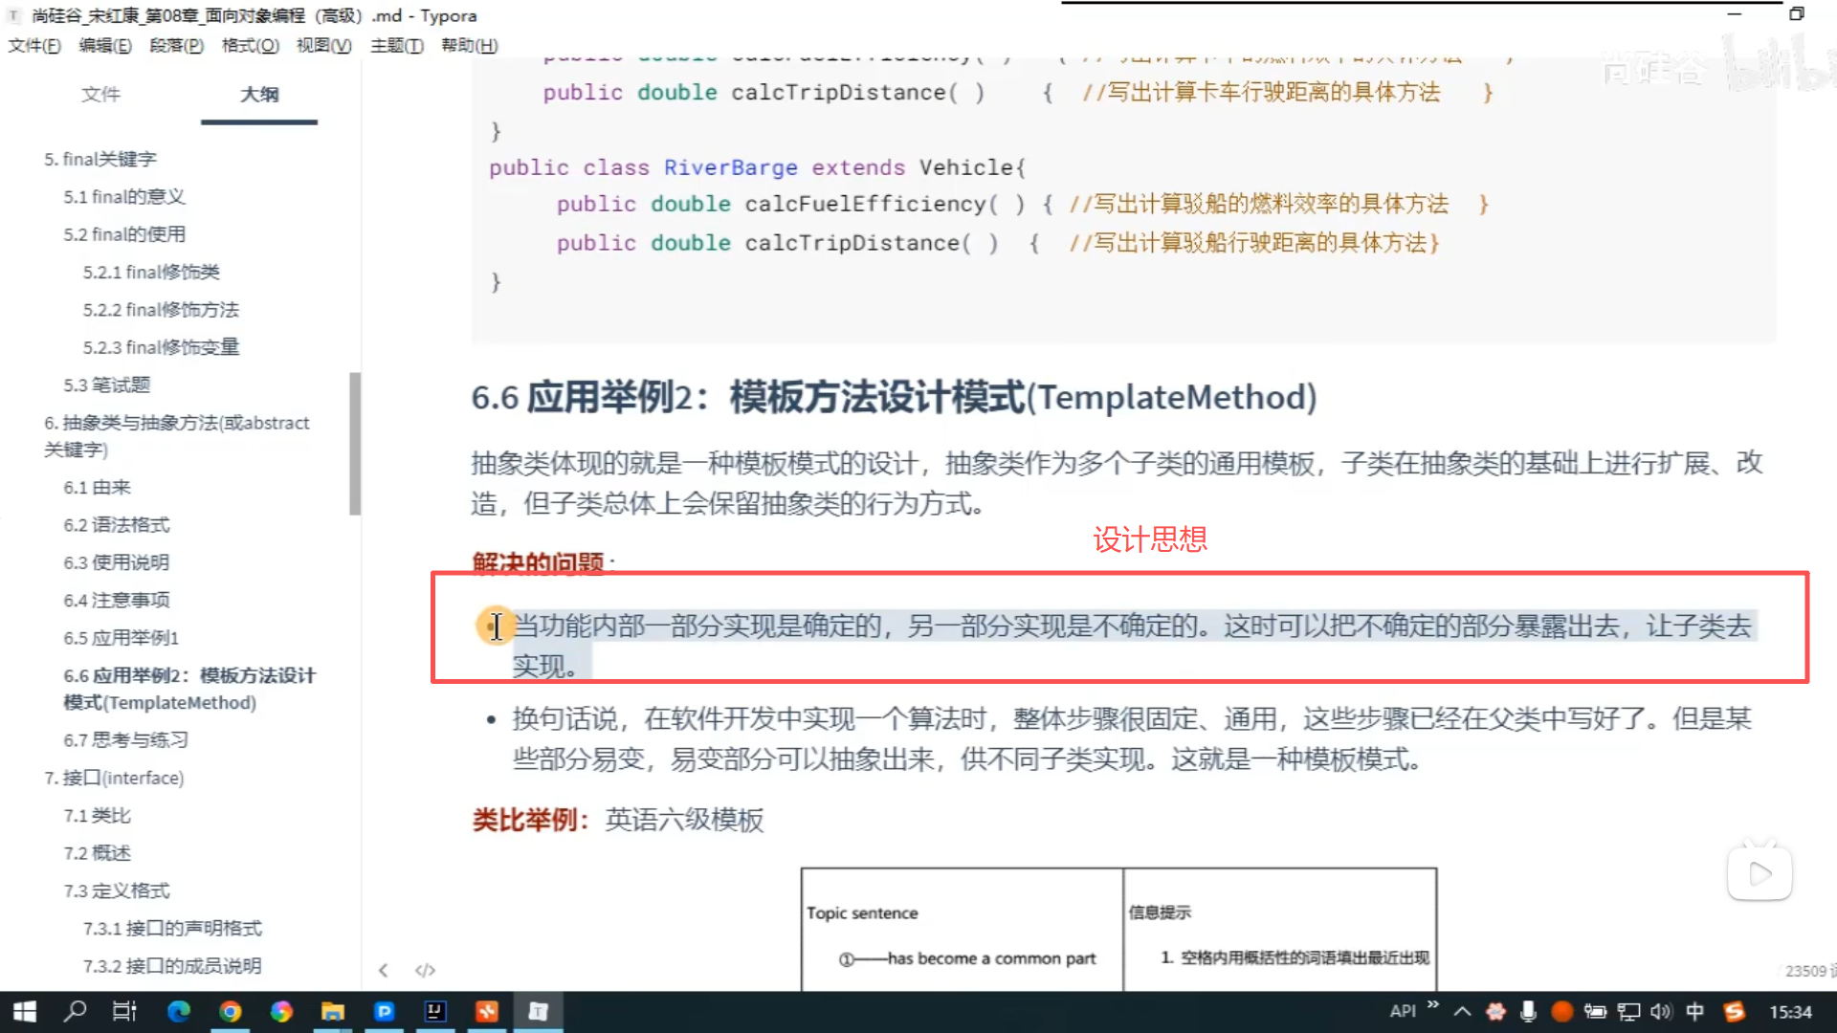
Task: Jump to 6.7 思考与练习 outline item
Action: (x=125, y=739)
